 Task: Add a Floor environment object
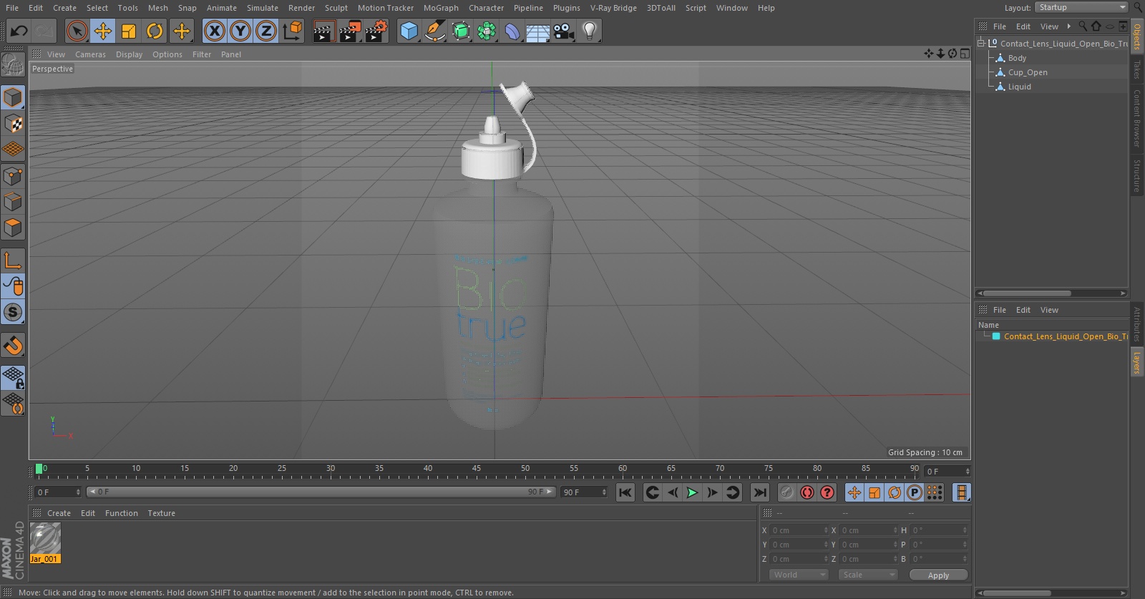pyautogui.click(x=538, y=31)
